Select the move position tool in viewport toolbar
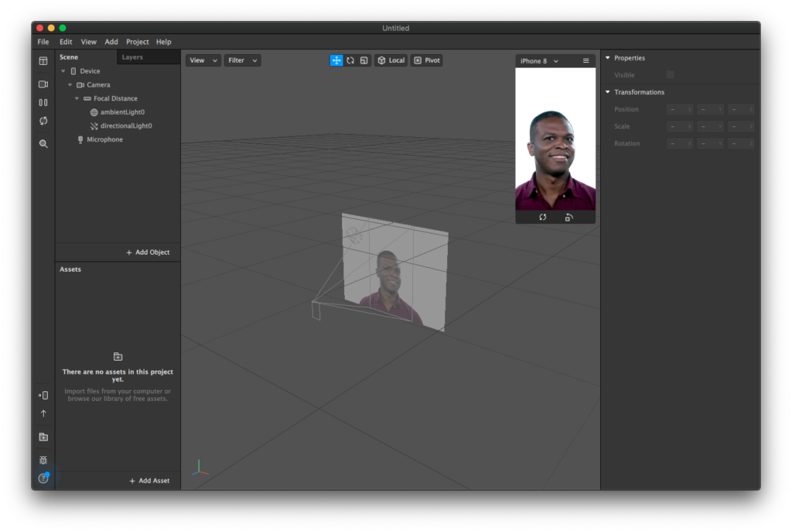The height and width of the screenshot is (532, 792). 336,60
